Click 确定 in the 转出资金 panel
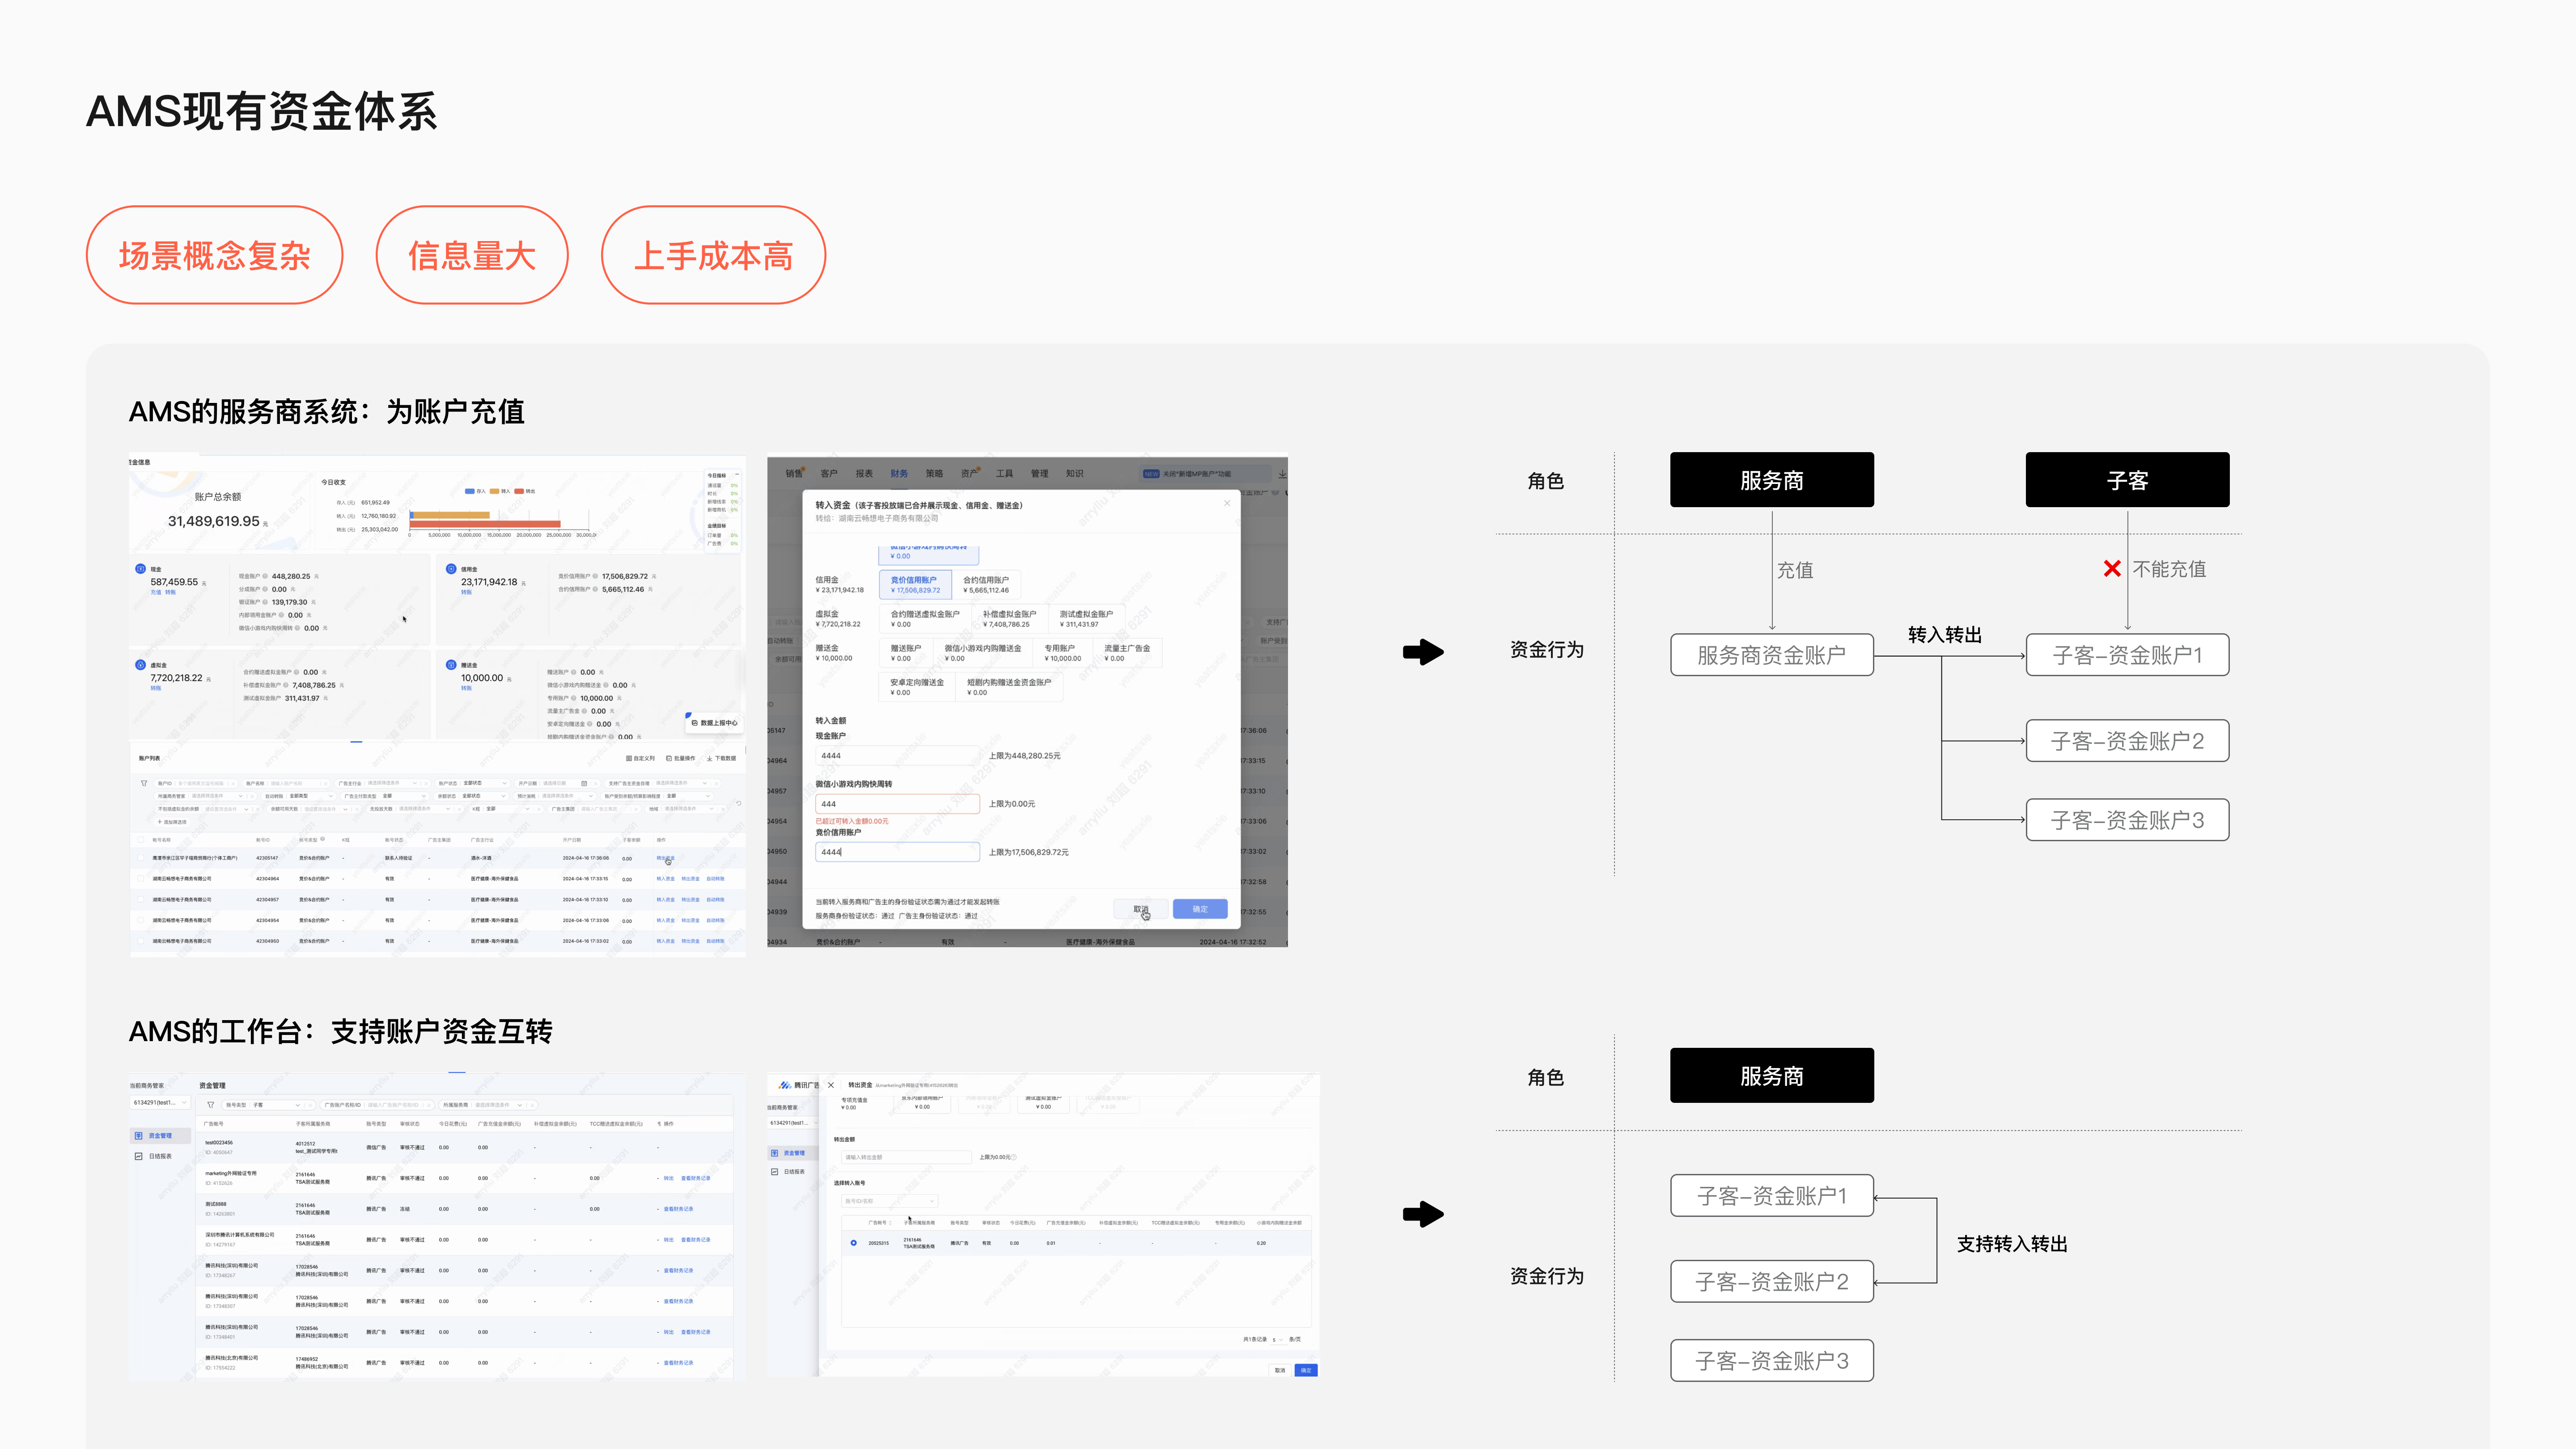 point(1306,1370)
